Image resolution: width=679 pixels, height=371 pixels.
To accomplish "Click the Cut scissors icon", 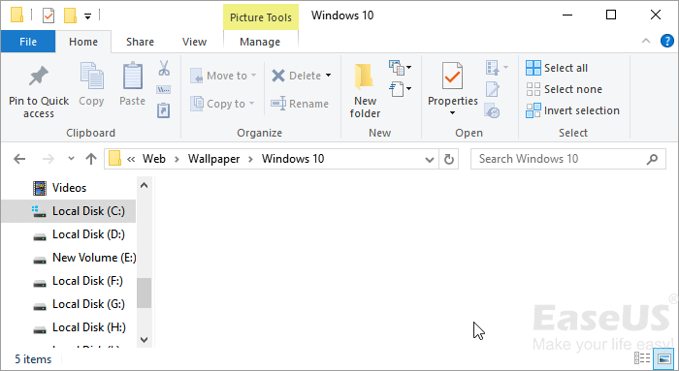I will pos(164,69).
